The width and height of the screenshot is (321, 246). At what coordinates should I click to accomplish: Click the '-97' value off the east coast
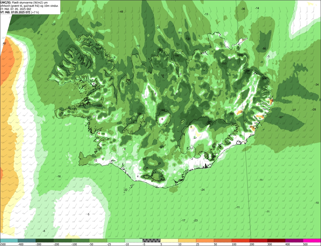(281, 117)
